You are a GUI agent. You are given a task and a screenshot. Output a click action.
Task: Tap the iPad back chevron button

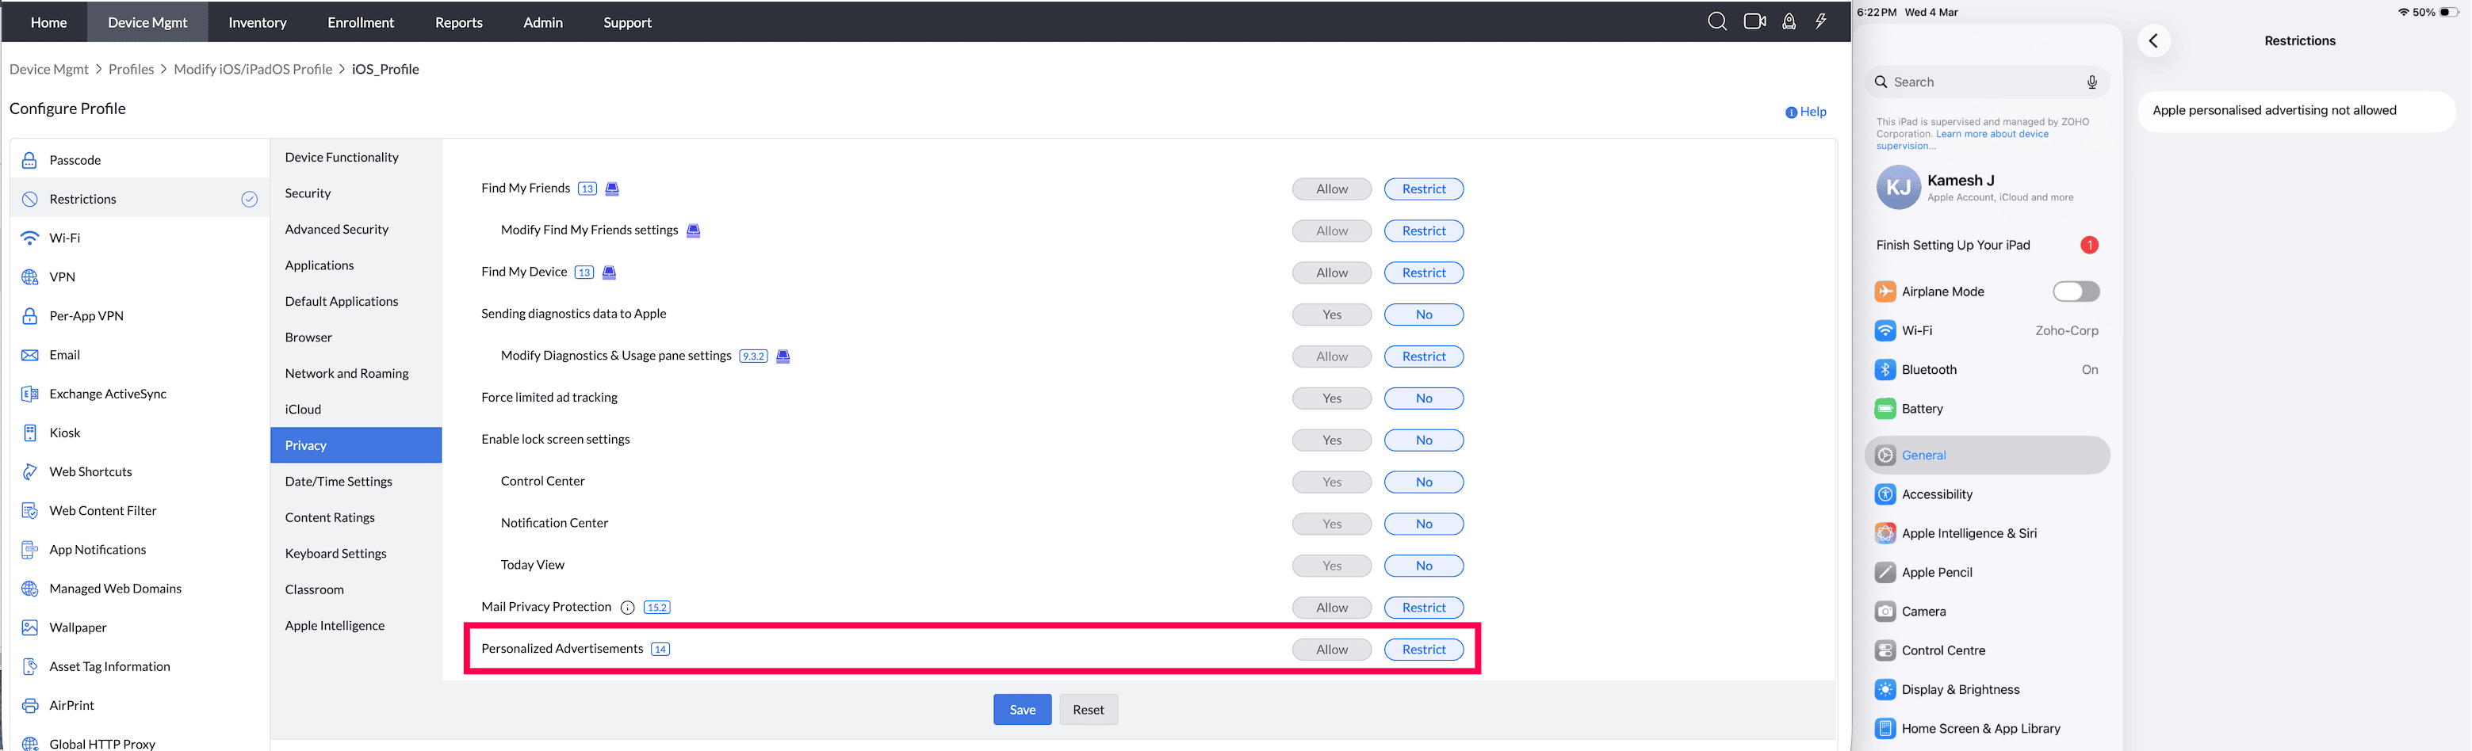click(2153, 40)
